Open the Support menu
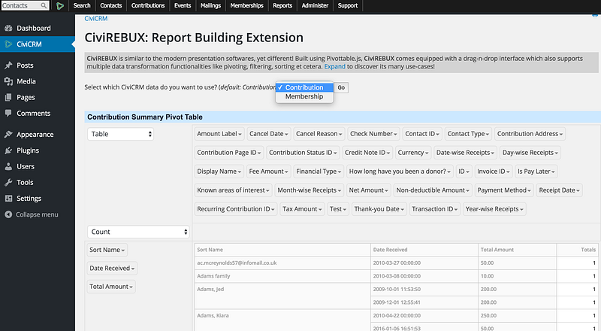This screenshot has width=601, height=331. click(348, 5)
